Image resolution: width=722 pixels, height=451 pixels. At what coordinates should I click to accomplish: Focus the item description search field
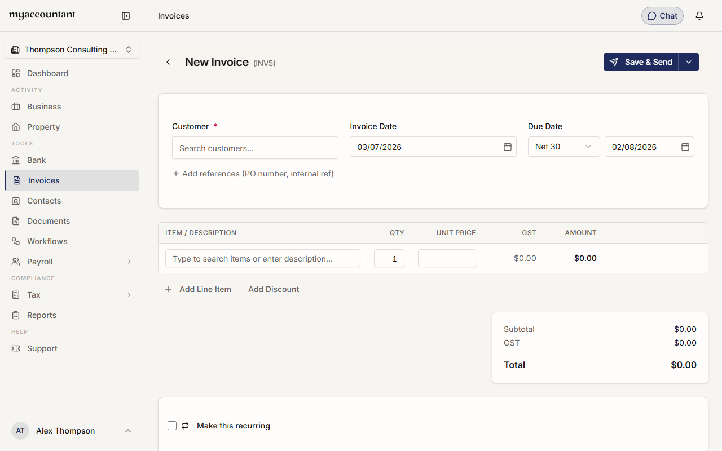tap(263, 258)
